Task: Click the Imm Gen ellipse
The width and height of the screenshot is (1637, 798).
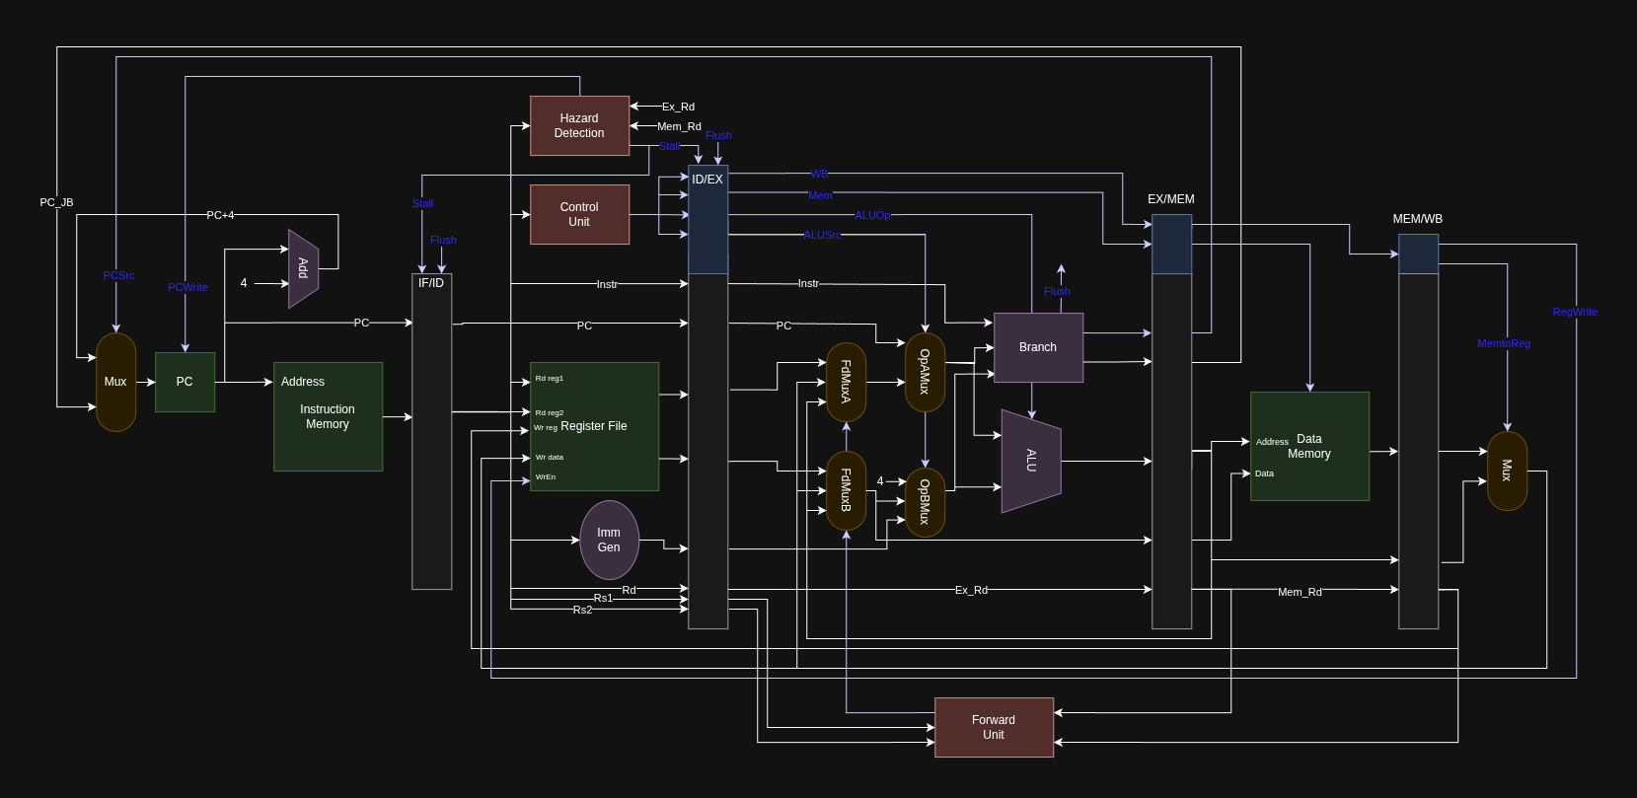Action: 609,540
